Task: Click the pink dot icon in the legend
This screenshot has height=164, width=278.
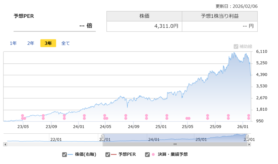Action: pyautogui.click(x=153, y=155)
